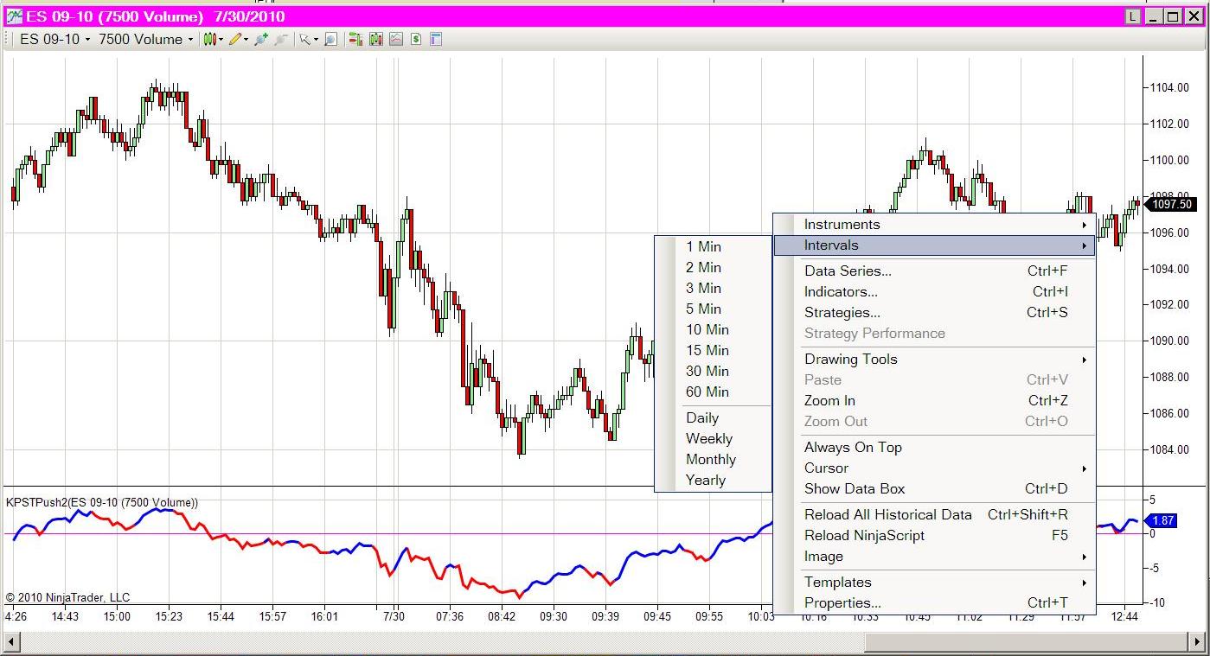Click the chart window icon in the title bar
The height and width of the screenshot is (656, 1210).
15,16
